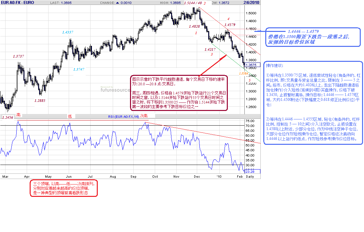Click the 1.2885 trough price label
The width and height of the screenshot is (364, 232).
point(40,101)
